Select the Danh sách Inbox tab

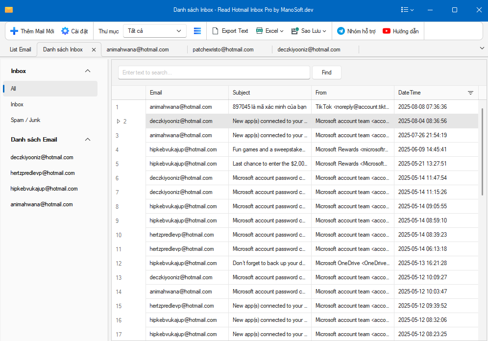63,49
